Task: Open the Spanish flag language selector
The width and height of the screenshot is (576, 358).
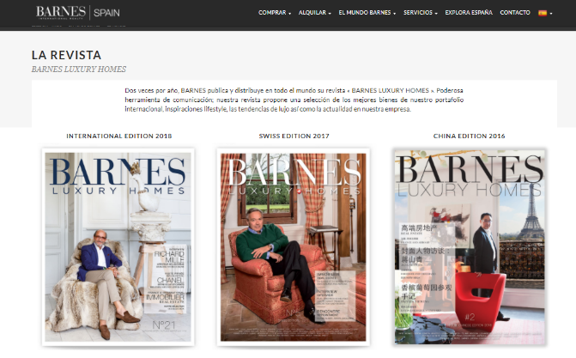Action: click(545, 13)
